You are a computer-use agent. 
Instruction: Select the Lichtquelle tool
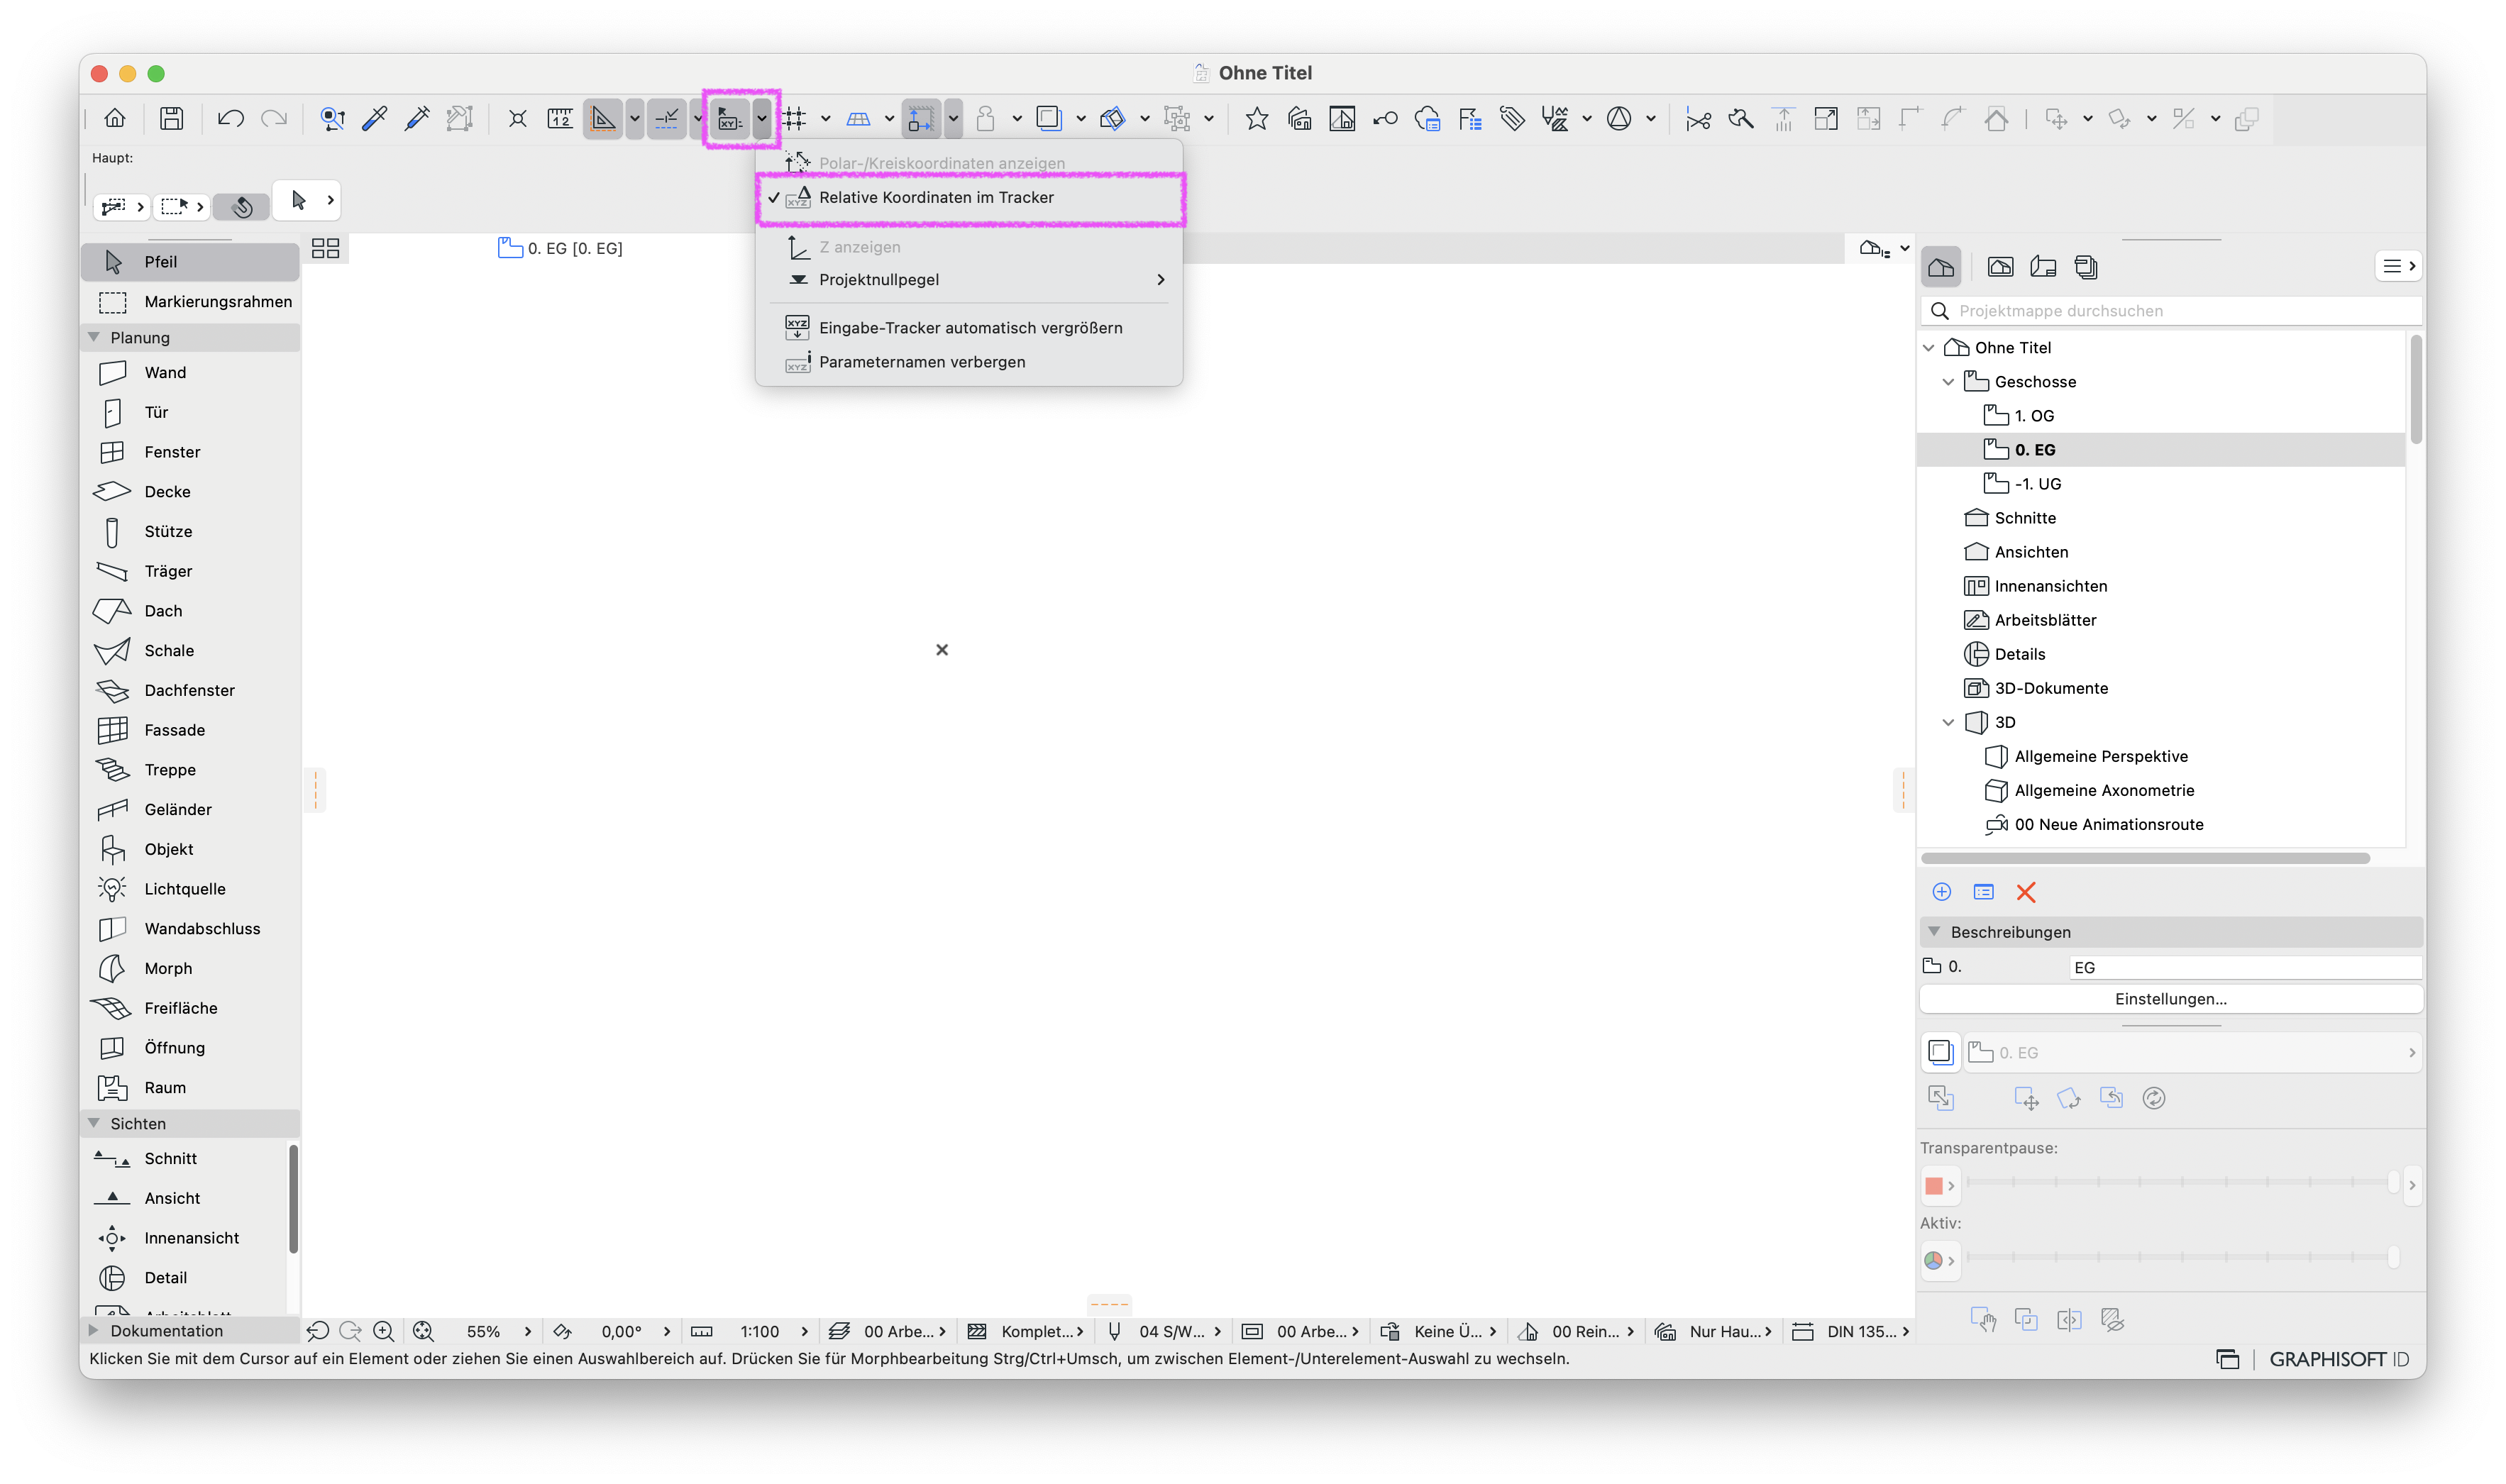190,889
